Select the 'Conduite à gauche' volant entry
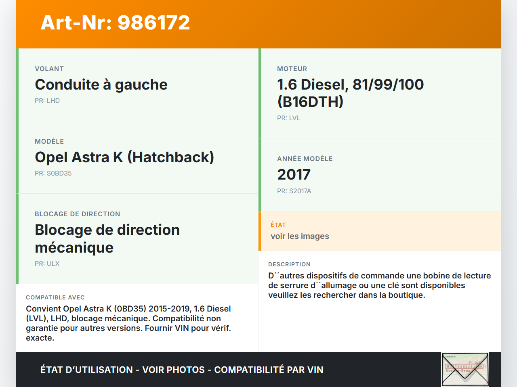 click(101, 85)
